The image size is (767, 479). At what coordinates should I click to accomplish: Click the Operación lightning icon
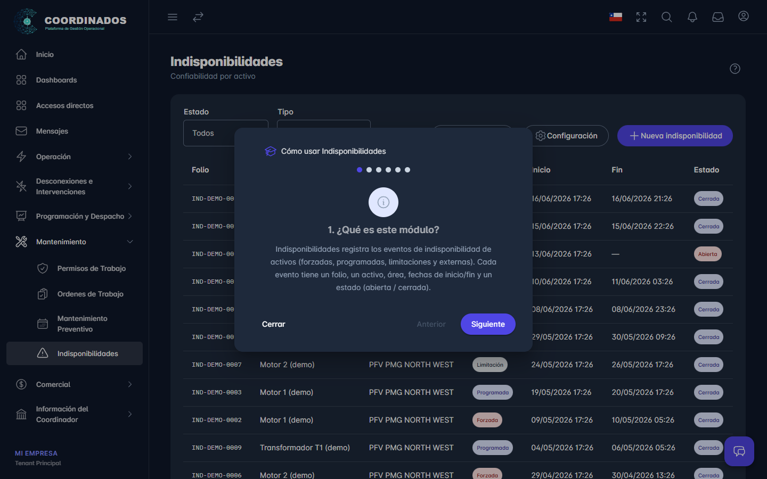21,156
